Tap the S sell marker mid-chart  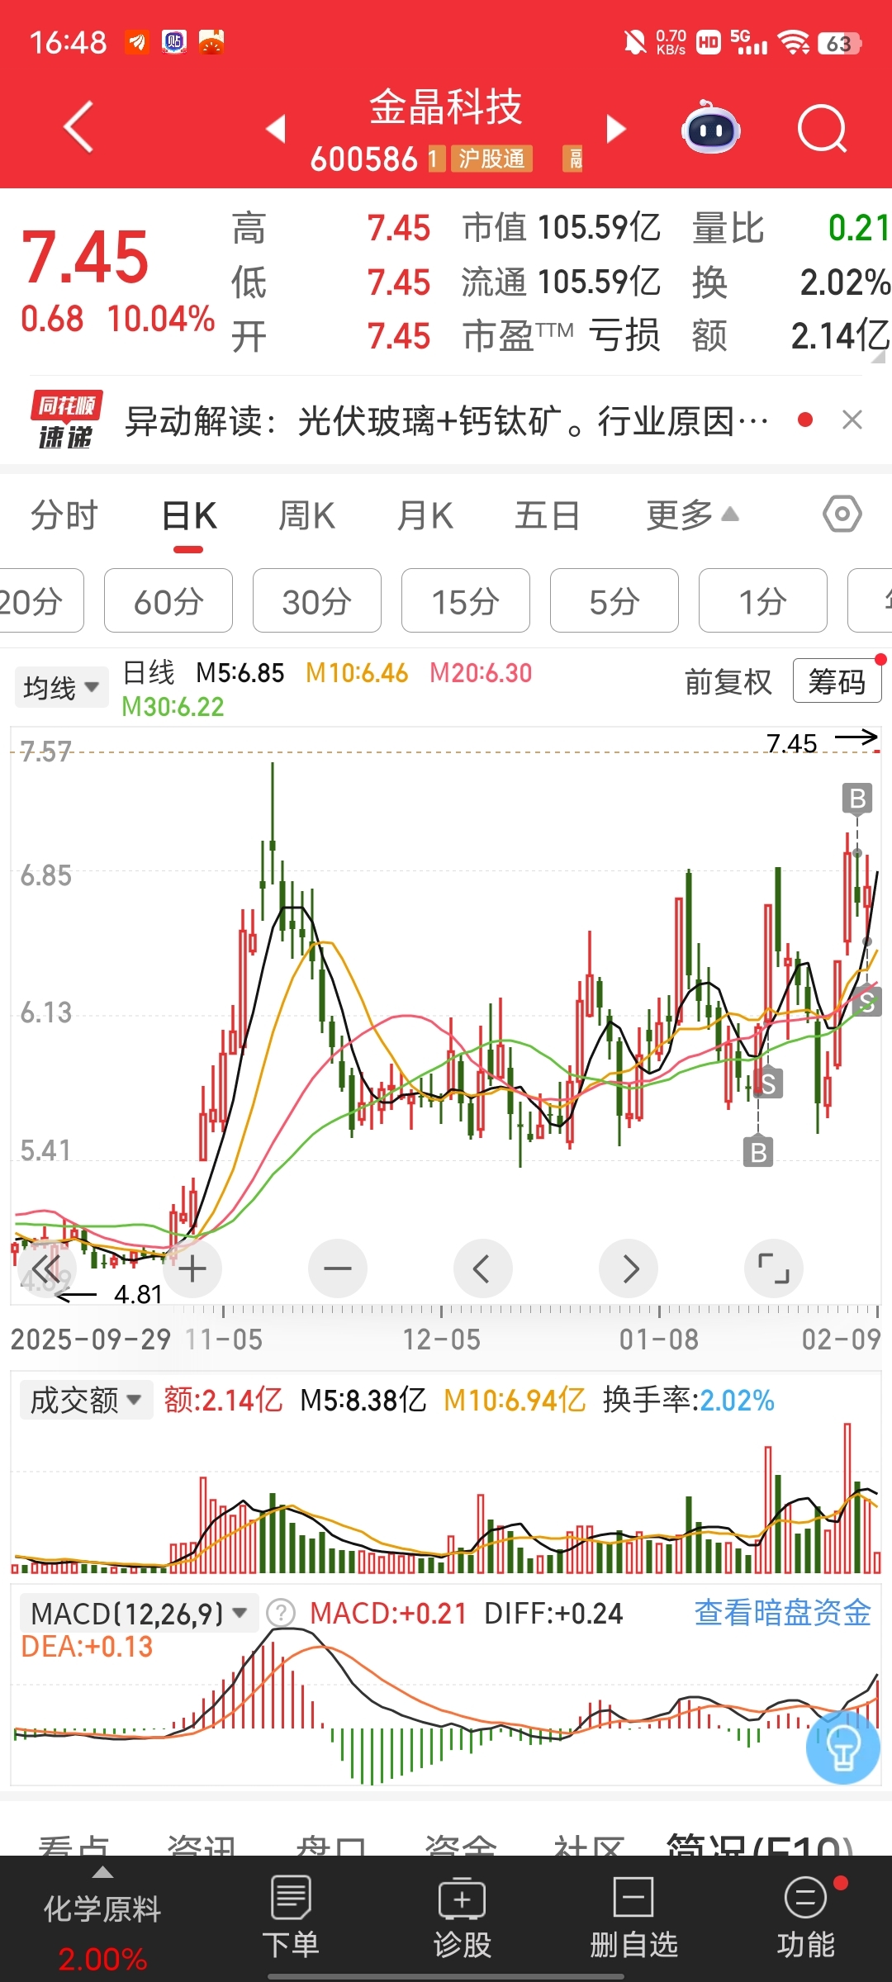768,1083
